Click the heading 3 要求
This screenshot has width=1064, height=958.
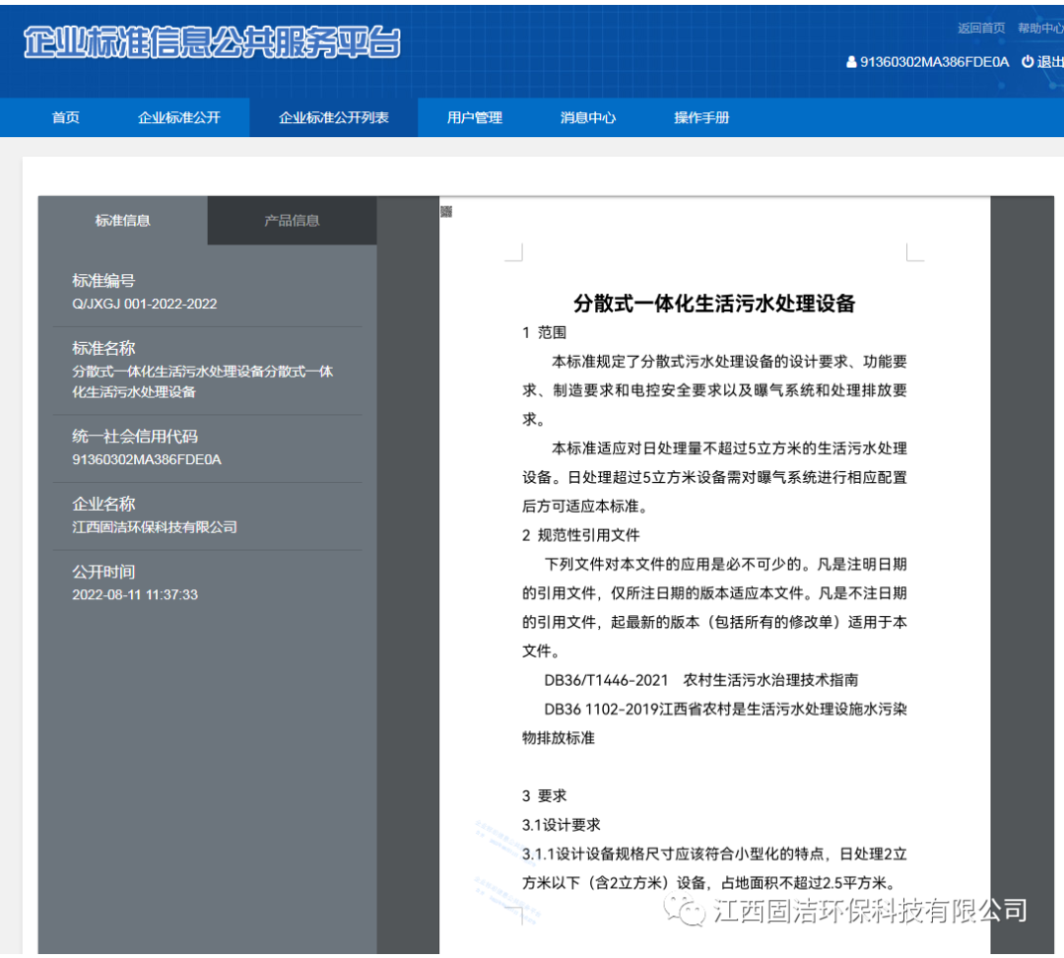[x=544, y=795]
